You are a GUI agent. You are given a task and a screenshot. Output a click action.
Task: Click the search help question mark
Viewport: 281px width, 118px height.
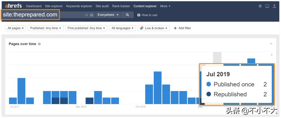click(92, 15)
